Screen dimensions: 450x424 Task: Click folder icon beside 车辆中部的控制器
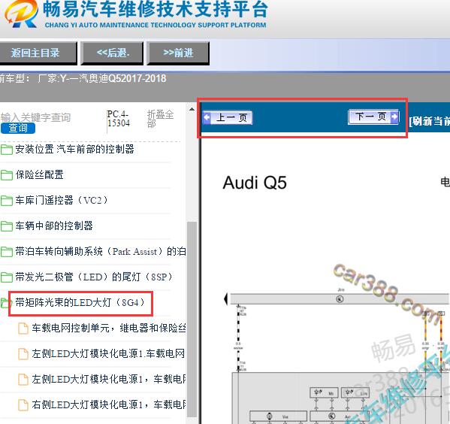click(6, 226)
